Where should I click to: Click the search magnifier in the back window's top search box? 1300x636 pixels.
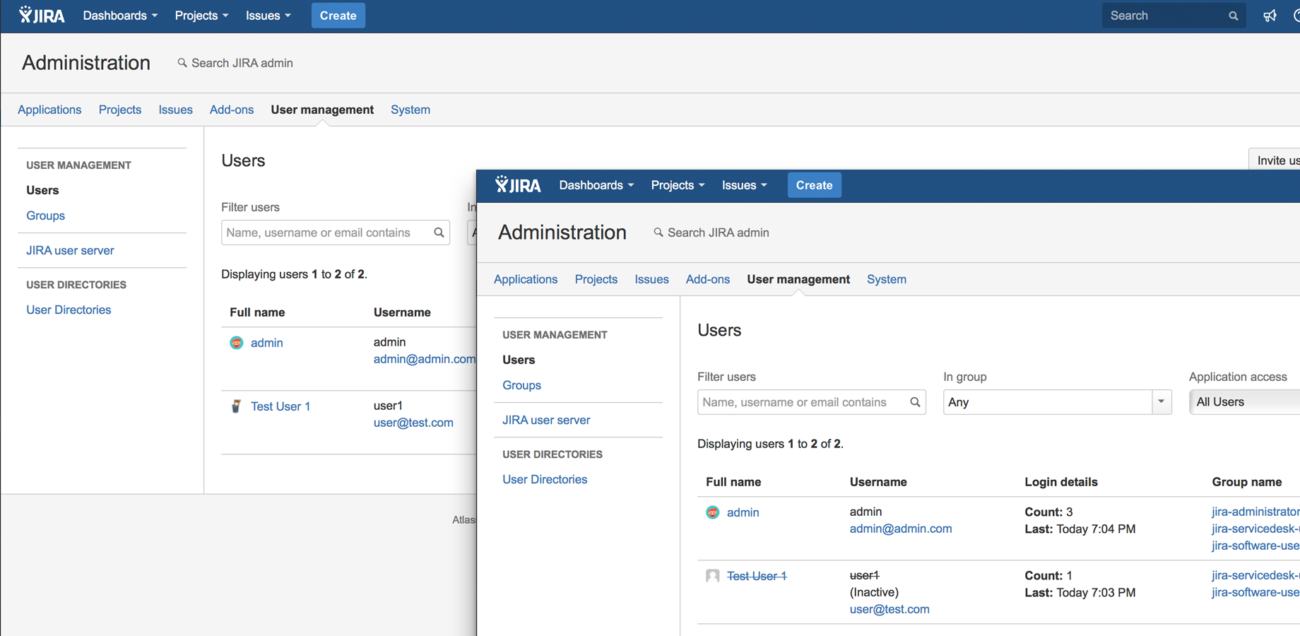coord(1233,16)
